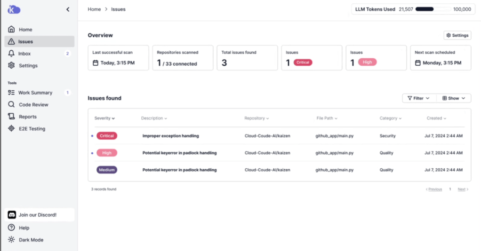Click the Discord icon in sidebar
This screenshot has height=251, width=481.
point(12,215)
